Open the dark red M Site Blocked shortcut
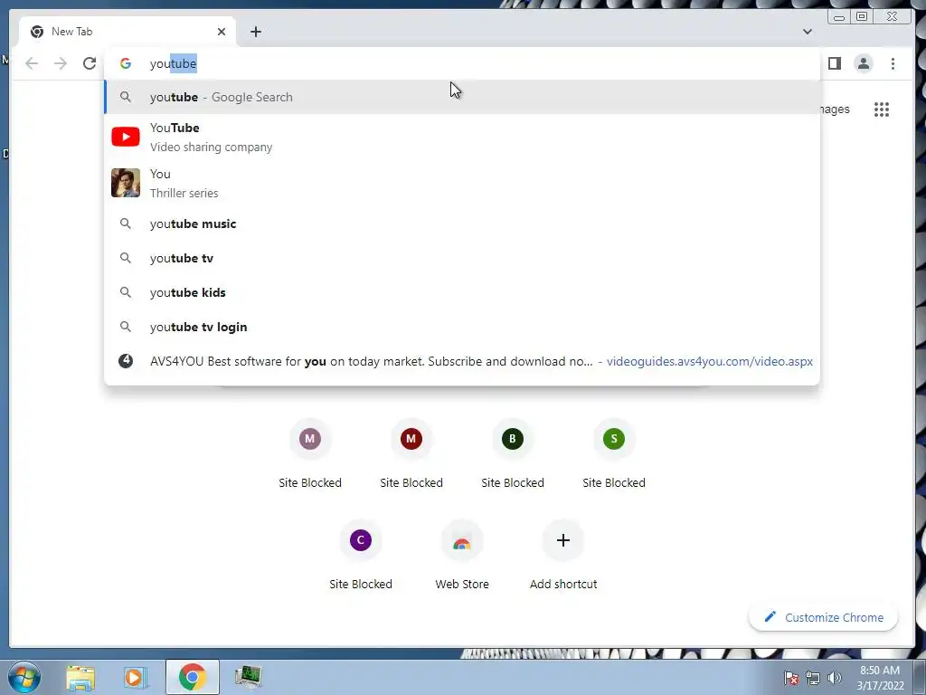926x695 pixels. point(411,455)
